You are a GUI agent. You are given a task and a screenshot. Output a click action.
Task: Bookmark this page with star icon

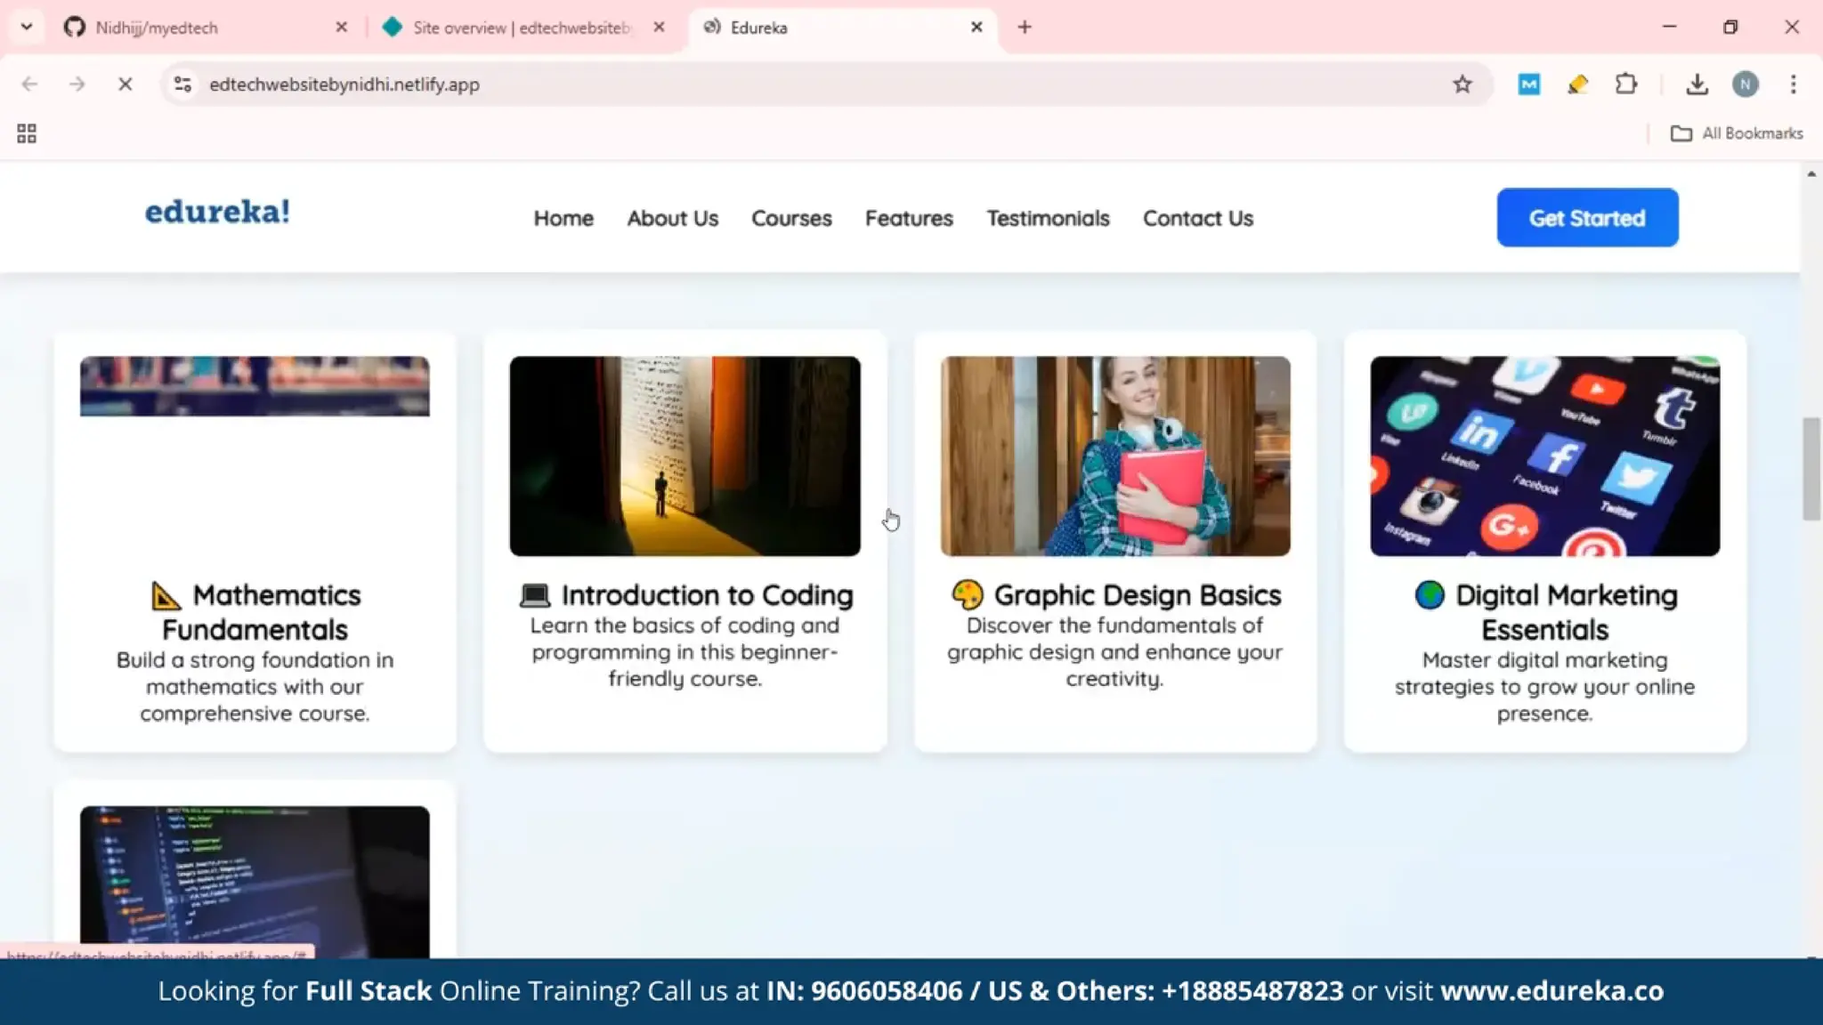(1462, 84)
